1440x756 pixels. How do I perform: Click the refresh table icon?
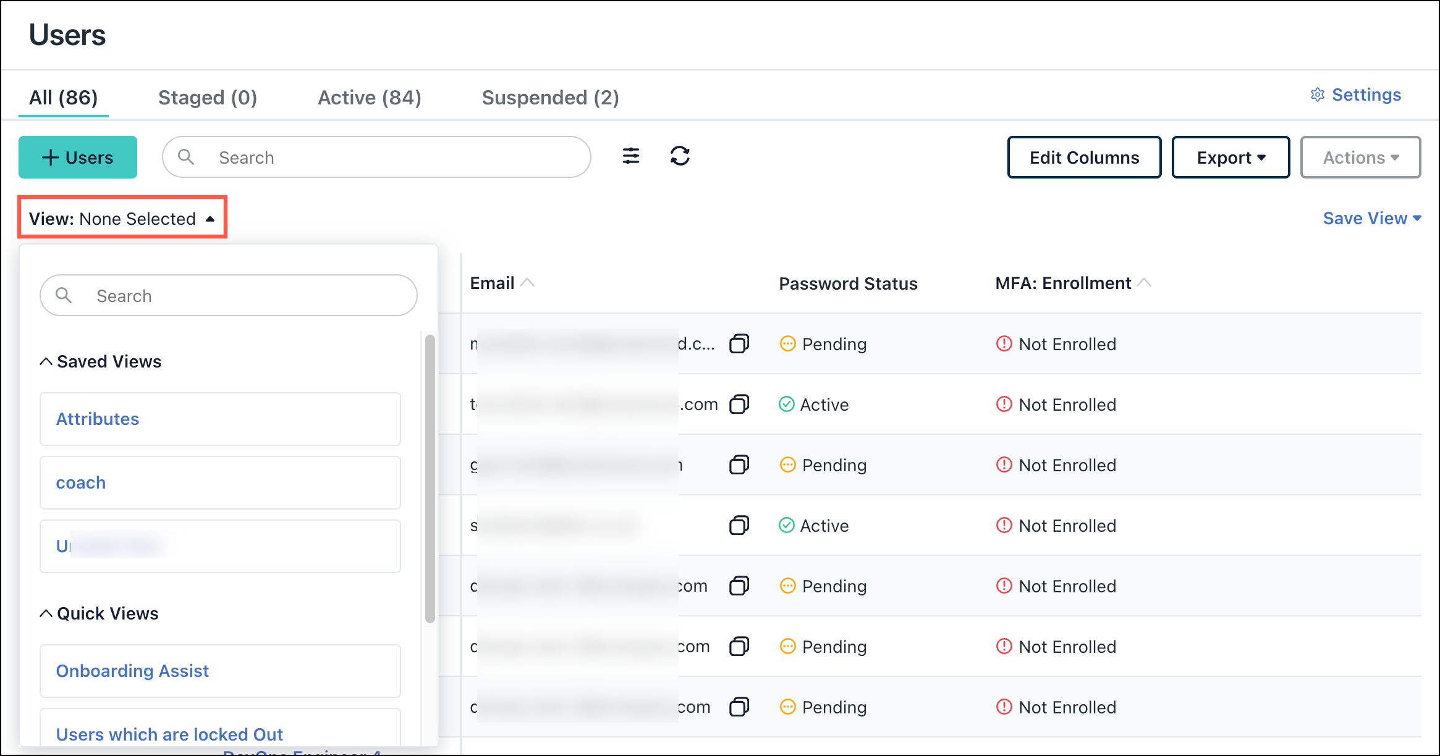tap(680, 156)
